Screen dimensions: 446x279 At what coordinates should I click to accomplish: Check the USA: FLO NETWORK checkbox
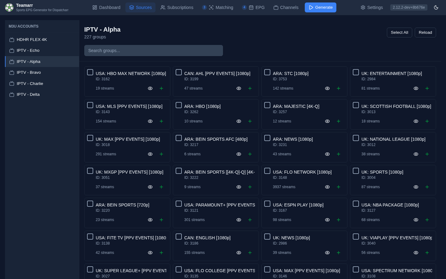267,171
